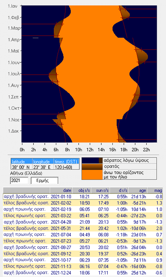Select the row dated 2021-02-19
The width and height of the screenshot is (166, 277).
click(83, 209)
